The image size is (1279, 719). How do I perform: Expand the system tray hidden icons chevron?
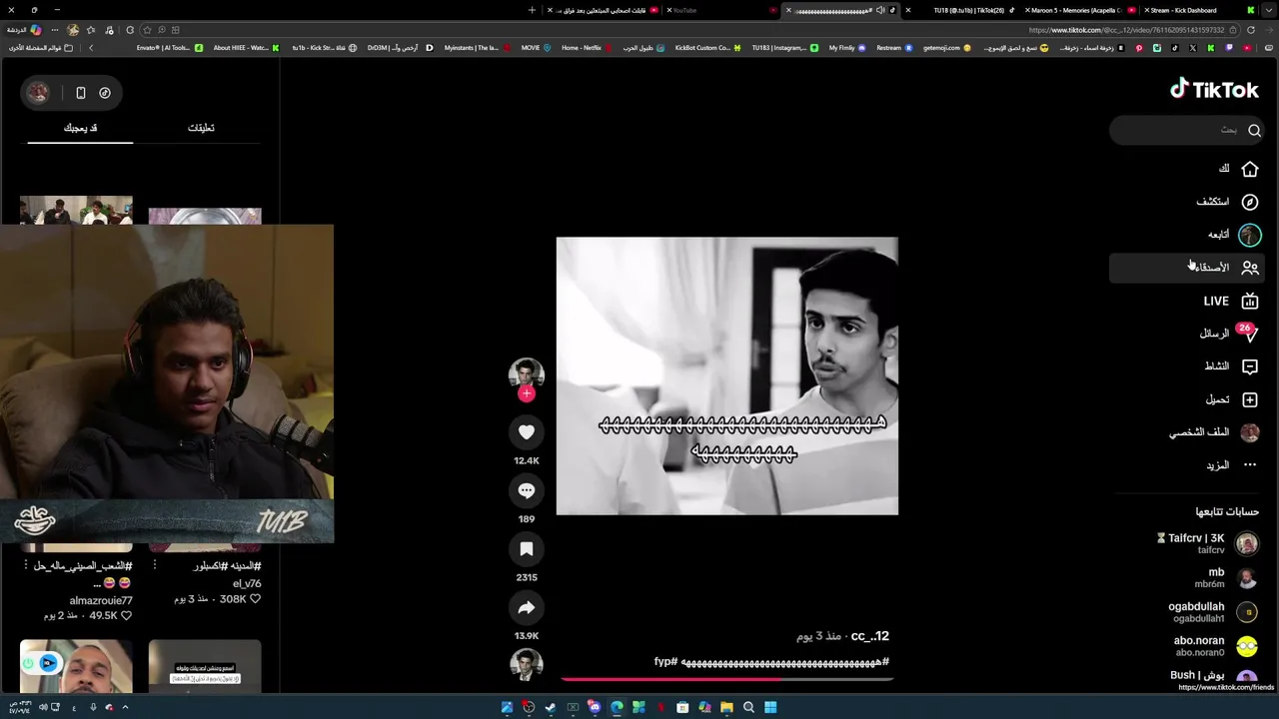pyautogui.click(x=125, y=707)
